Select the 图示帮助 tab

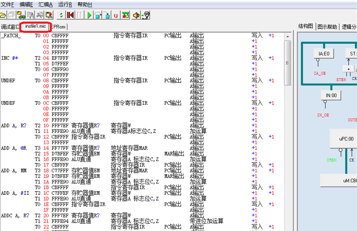point(327,27)
